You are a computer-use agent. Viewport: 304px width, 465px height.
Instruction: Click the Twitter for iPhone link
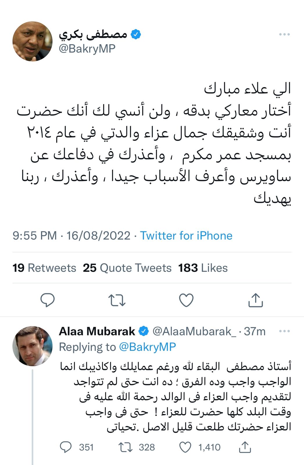point(186,236)
